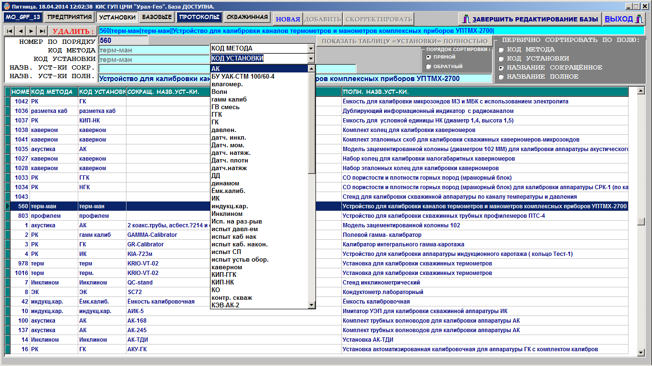This screenshot has width=652, height=366.
Task: Click ПОКАЗАТЬ ТАБЛИЦУ «УСТАНОВКИ» ПОЛНОСТЬЮ button
Action: click(x=405, y=41)
